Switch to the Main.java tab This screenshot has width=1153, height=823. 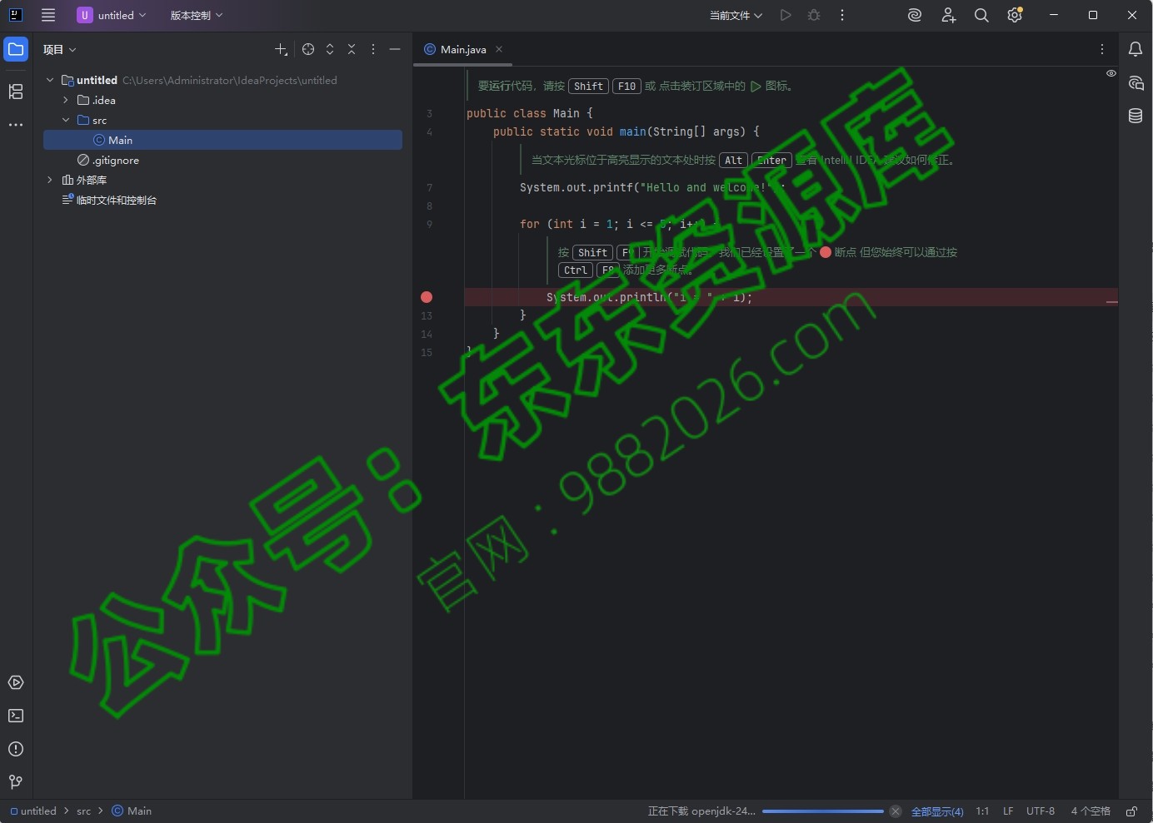462,49
